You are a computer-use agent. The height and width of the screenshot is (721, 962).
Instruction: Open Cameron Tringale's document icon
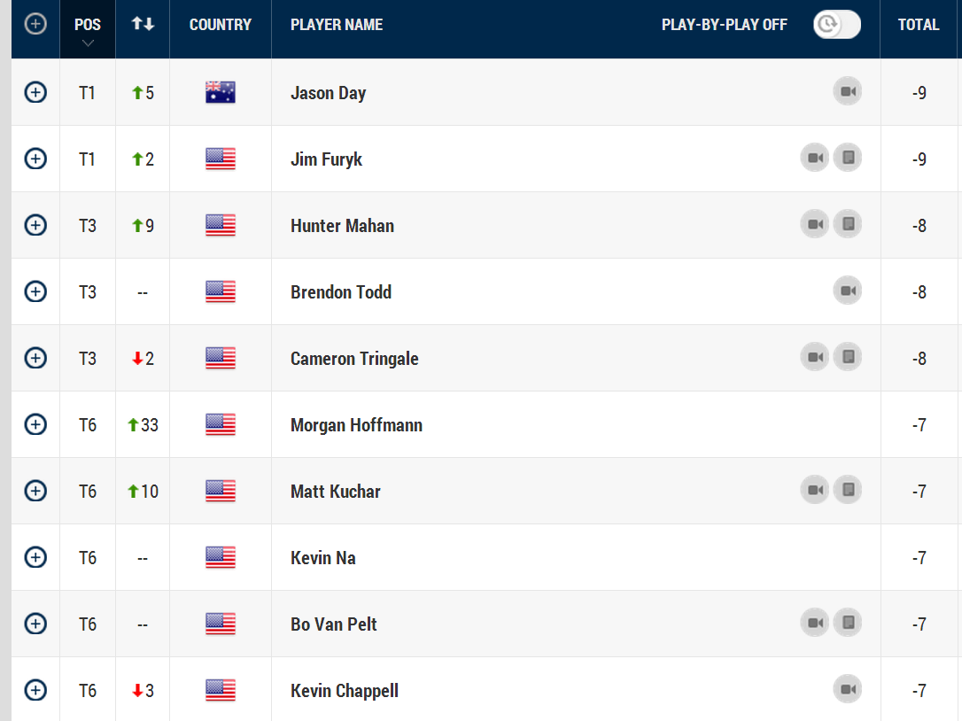[847, 357]
